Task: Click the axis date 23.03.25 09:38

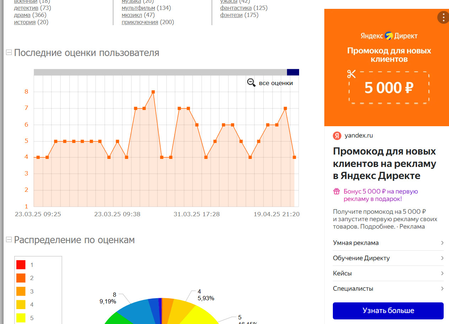Action: tap(117, 214)
